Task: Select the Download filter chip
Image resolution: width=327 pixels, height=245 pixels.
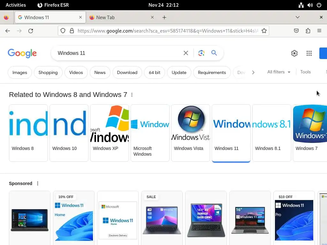Action: (x=127, y=72)
